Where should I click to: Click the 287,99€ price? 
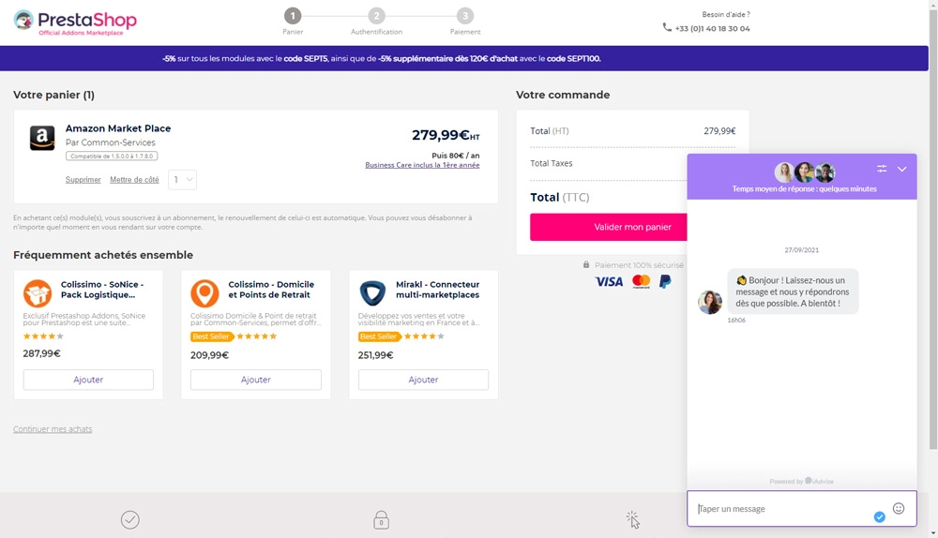pos(42,353)
